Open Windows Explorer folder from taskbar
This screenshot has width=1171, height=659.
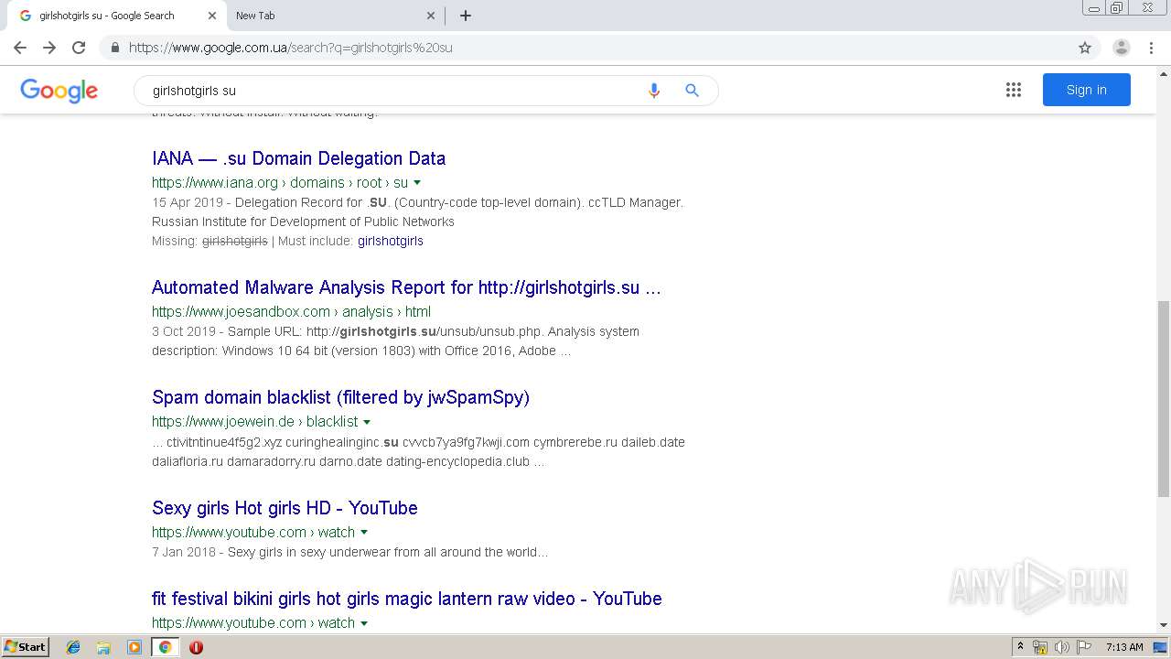103,647
